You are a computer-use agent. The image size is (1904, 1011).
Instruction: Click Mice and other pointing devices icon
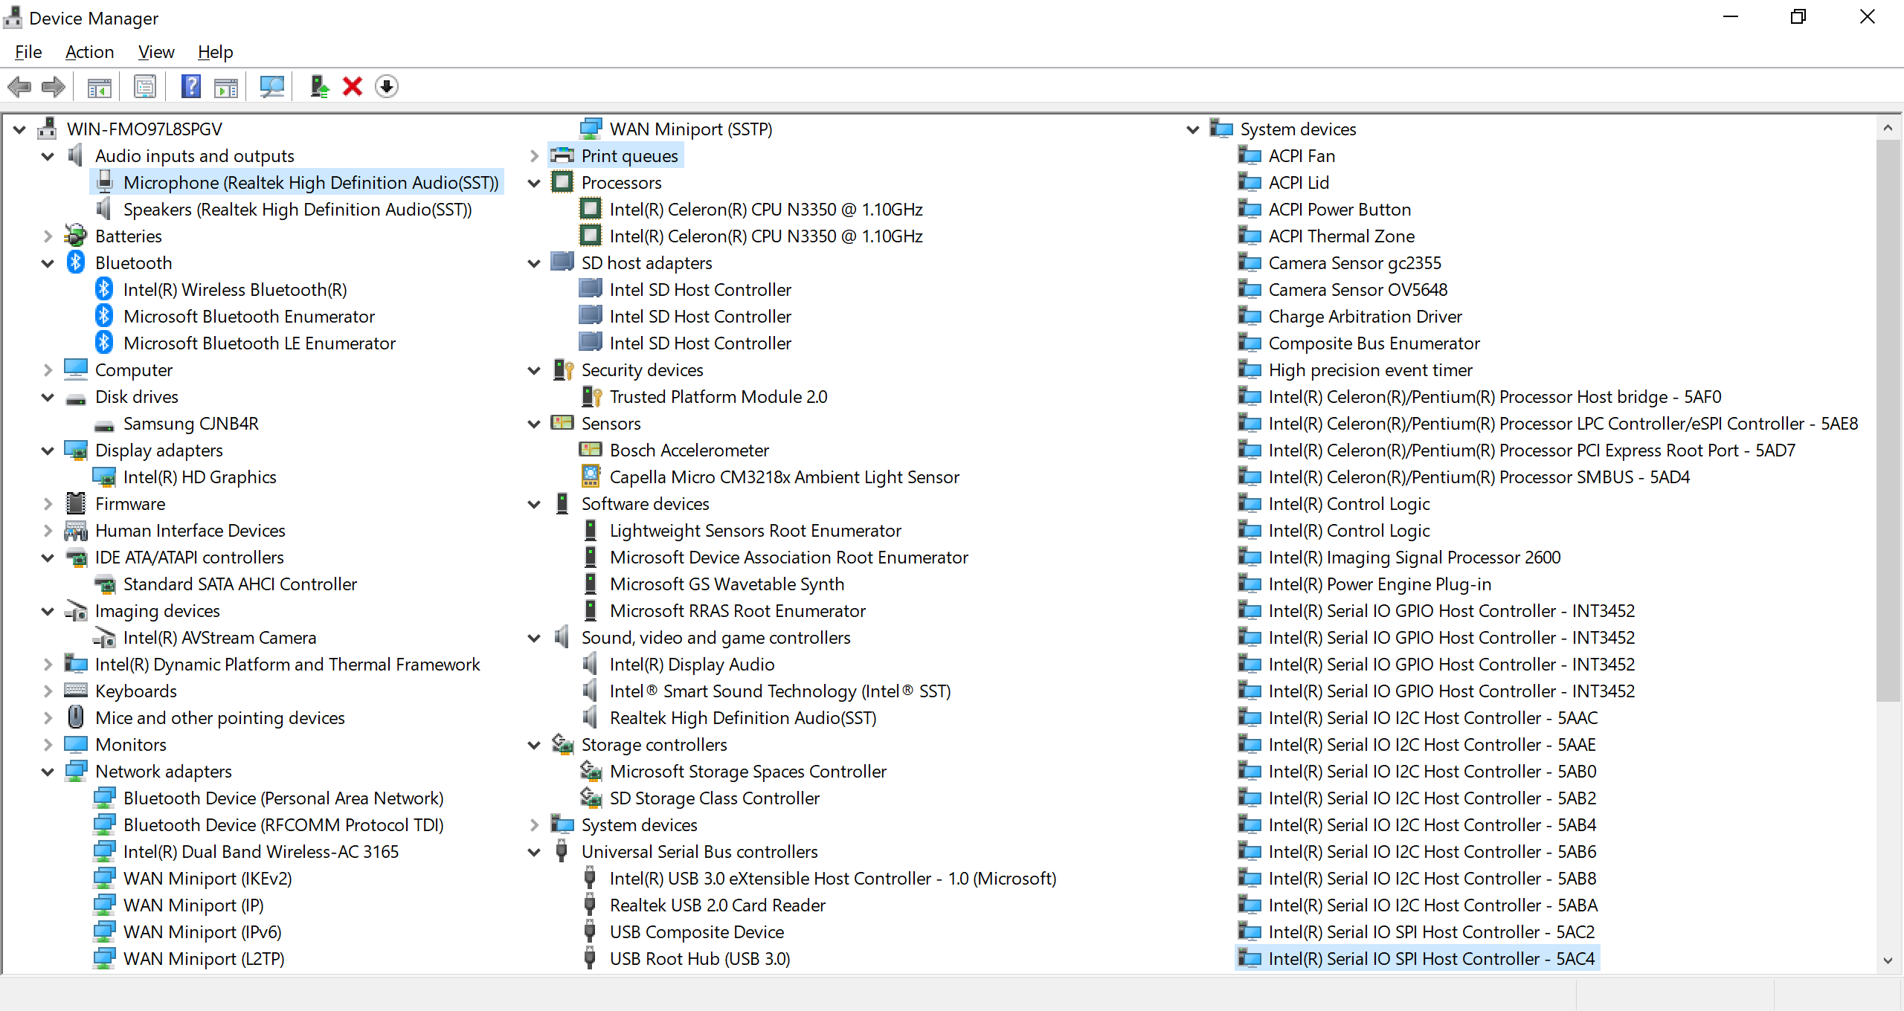click(76, 717)
